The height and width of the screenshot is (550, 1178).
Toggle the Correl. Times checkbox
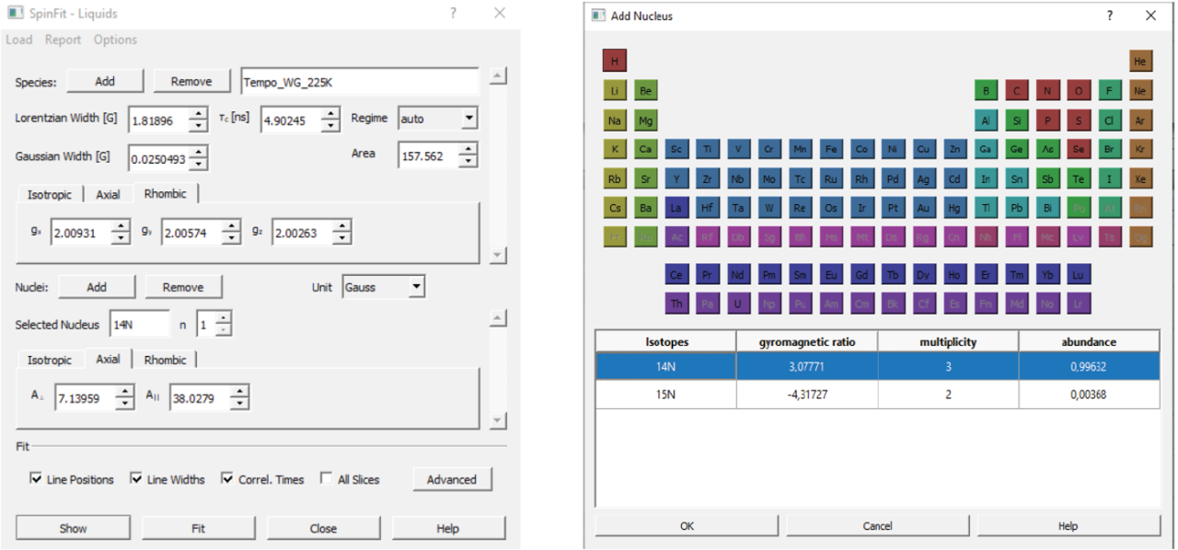click(x=226, y=479)
